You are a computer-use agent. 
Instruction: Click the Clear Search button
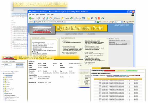20,67
